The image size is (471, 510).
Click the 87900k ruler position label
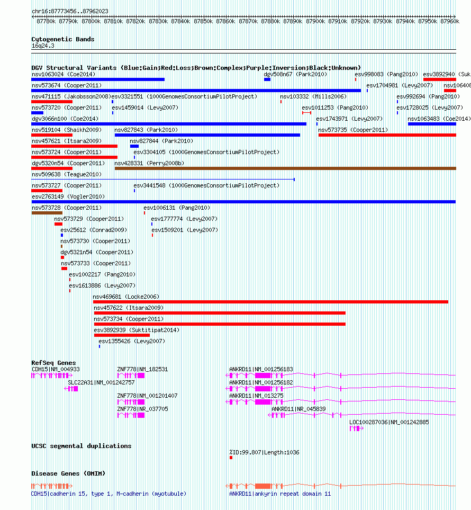pyautogui.click(x=315, y=21)
